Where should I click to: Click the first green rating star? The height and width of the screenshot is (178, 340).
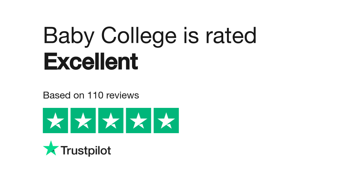tap(55, 120)
